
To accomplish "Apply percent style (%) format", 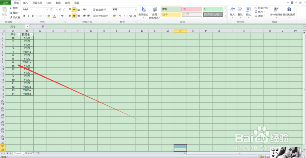I will click(x=120, y=16).
